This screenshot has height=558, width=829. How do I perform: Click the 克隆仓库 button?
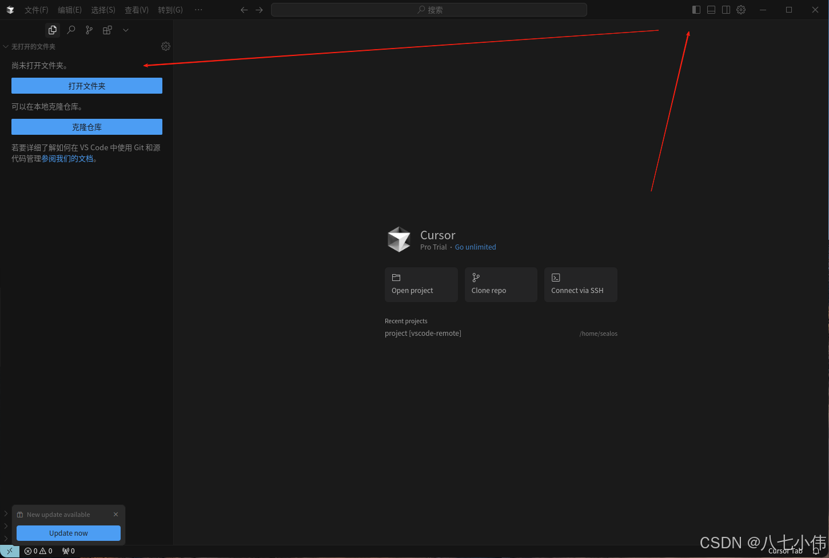(x=87, y=127)
